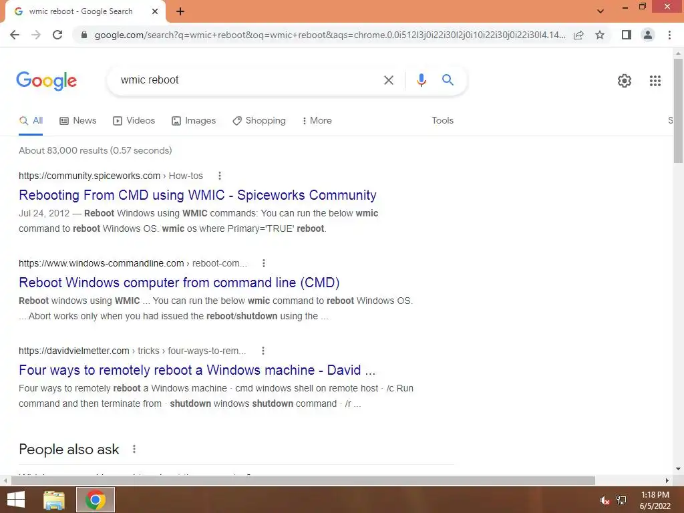Open People also ask options menu
The width and height of the screenshot is (684, 513).
(x=134, y=450)
